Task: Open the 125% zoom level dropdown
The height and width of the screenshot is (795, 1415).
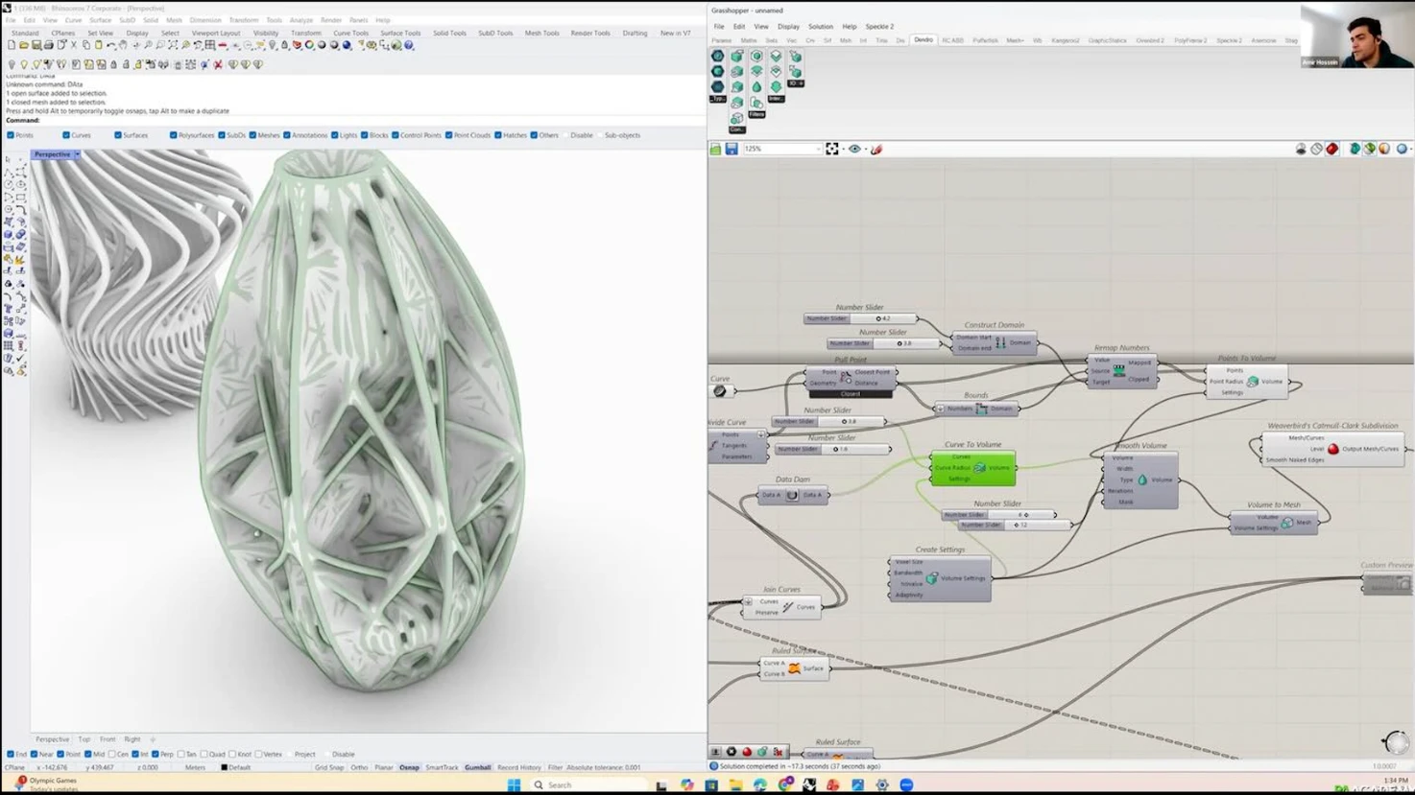Action: click(818, 150)
